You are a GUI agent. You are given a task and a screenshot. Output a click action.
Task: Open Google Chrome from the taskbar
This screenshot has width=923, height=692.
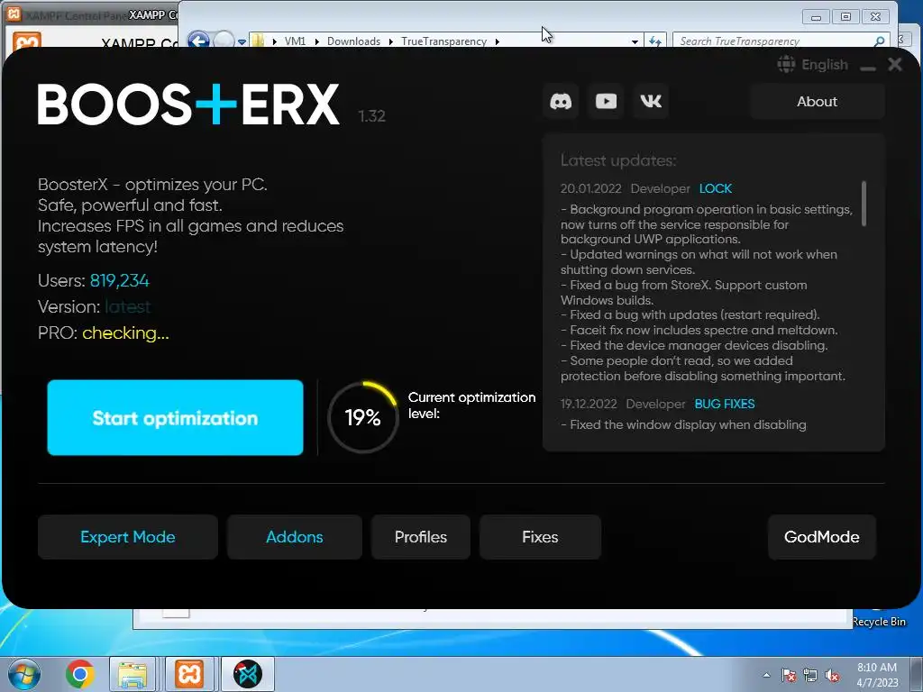[x=80, y=674]
